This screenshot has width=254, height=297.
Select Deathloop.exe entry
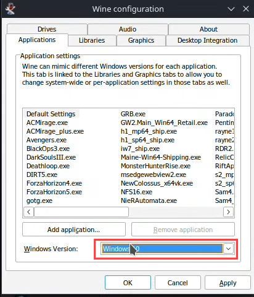pos(48,166)
